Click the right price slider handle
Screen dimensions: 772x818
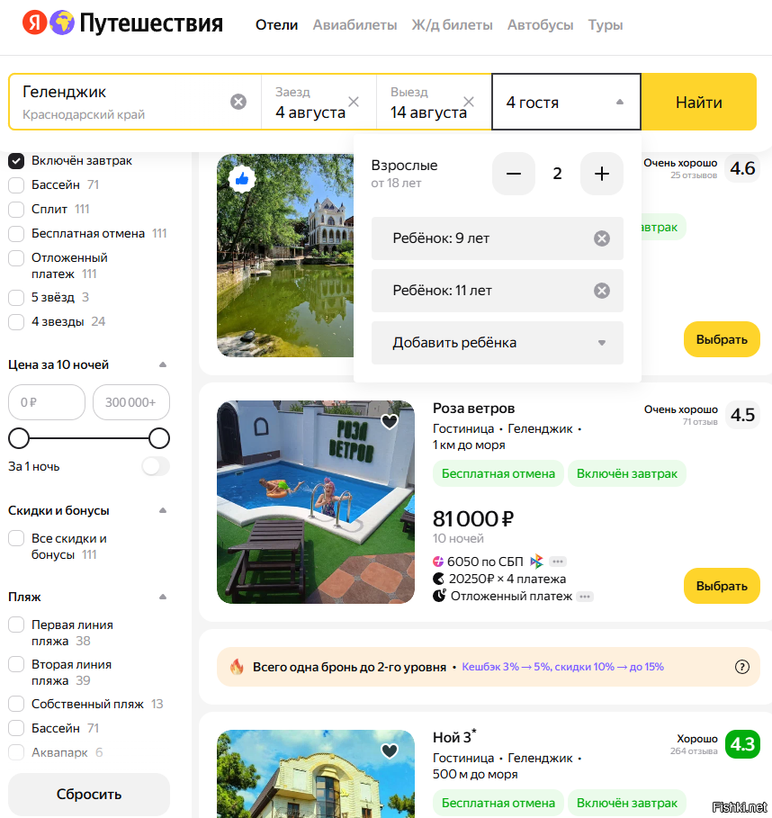pyautogui.click(x=159, y=439)
